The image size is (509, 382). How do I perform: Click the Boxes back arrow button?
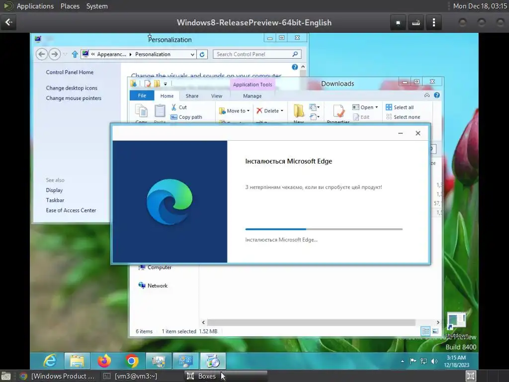(8, 22)
